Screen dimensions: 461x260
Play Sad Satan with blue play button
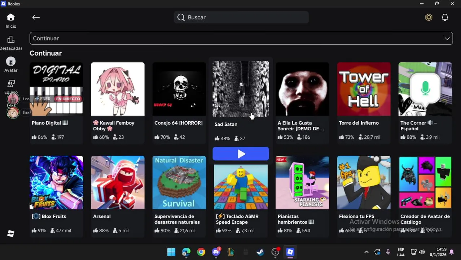click(241, 154)
